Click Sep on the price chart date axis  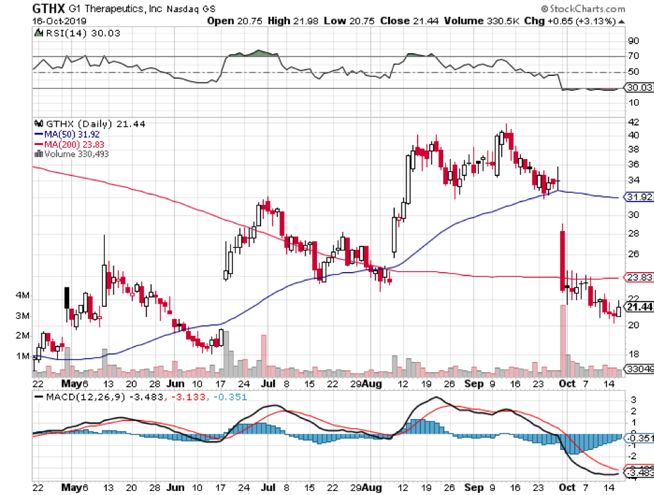click(474, 384)
